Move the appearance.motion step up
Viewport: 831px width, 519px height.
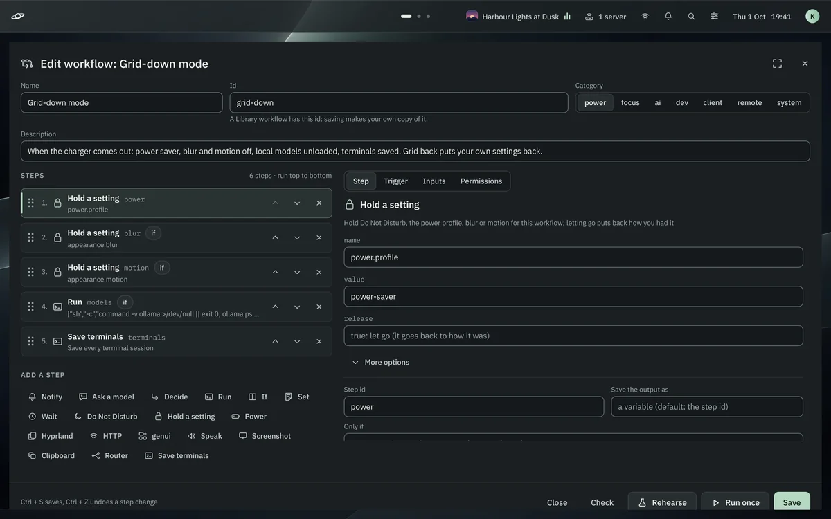(x=275, y=272)
